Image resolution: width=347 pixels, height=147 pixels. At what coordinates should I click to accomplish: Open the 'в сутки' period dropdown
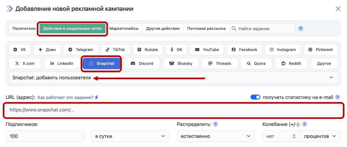[x=130, y=136]
